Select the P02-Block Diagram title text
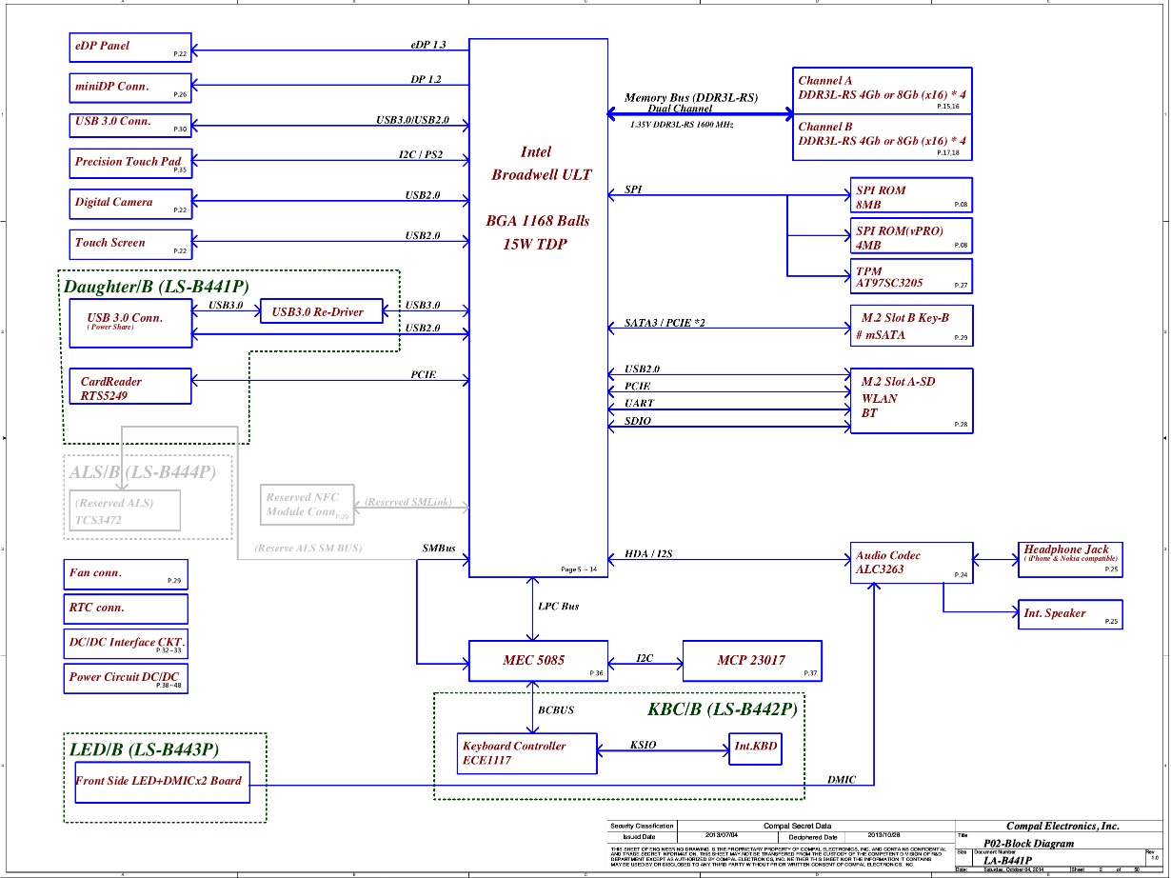Screen dimensions: 1171x878 coord(1029,844)
